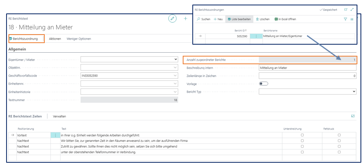Toggle the Vorlage switch
The width and height of the screenshot is (362, 165).
click(264, 83)
